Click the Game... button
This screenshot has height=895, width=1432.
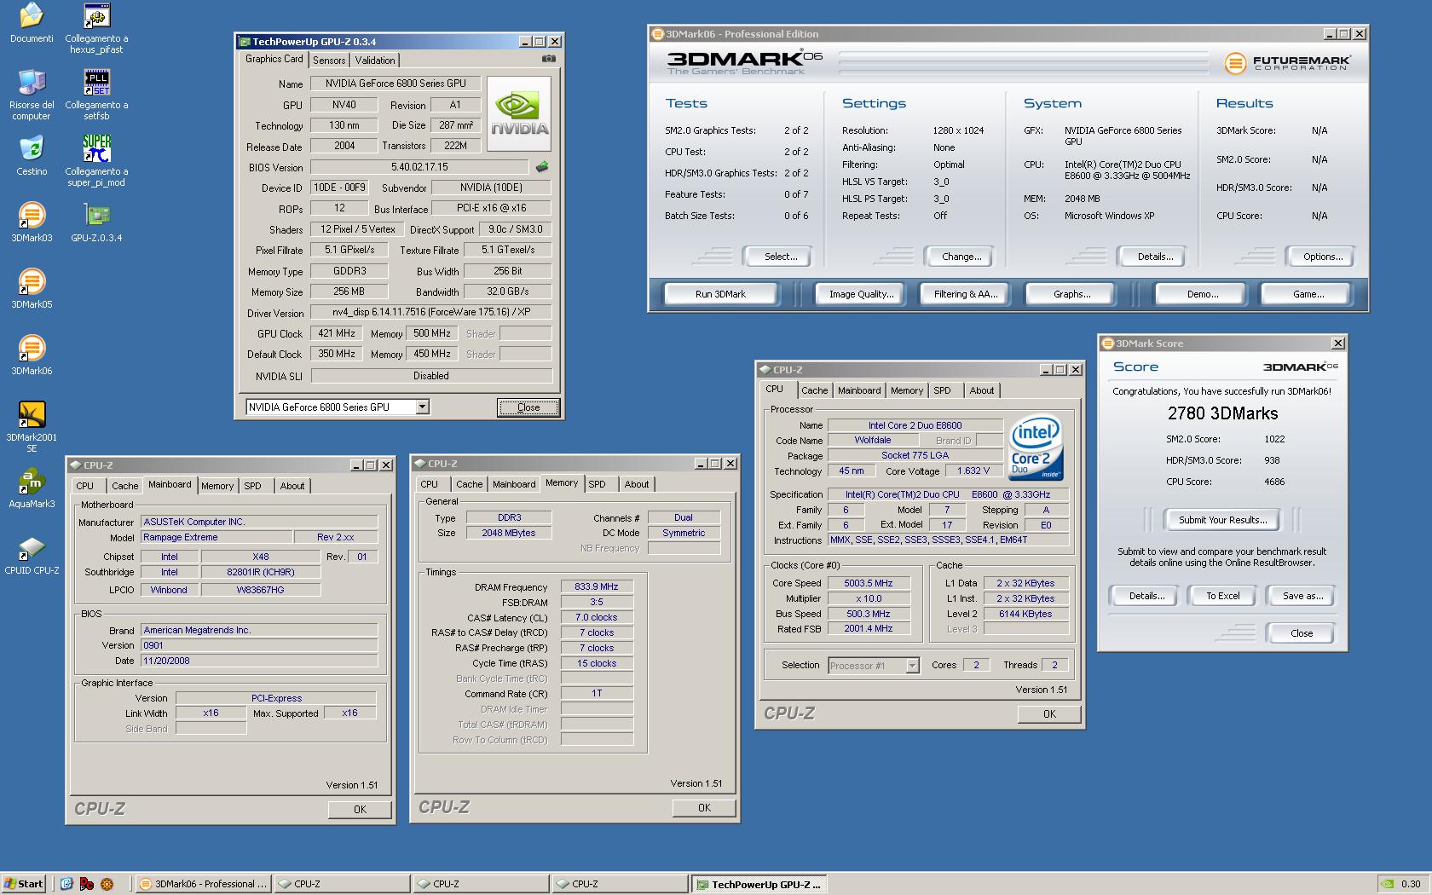point(1308,294)
